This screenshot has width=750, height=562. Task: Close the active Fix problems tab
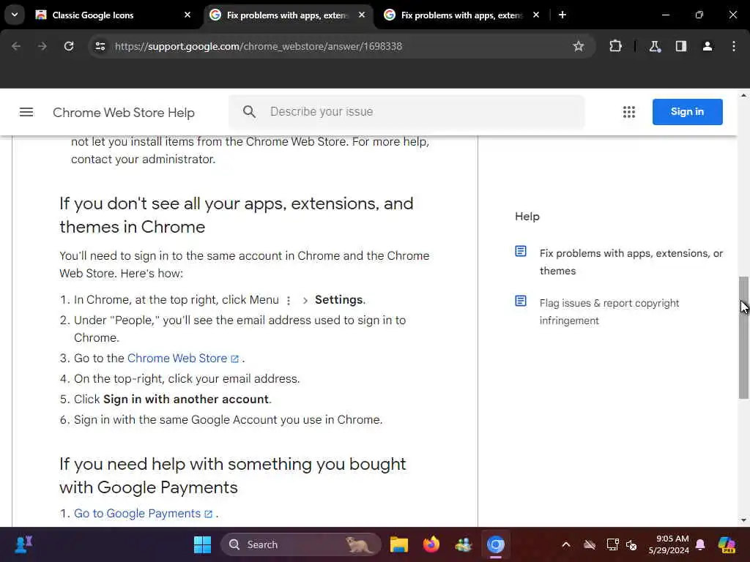point(362,15)
